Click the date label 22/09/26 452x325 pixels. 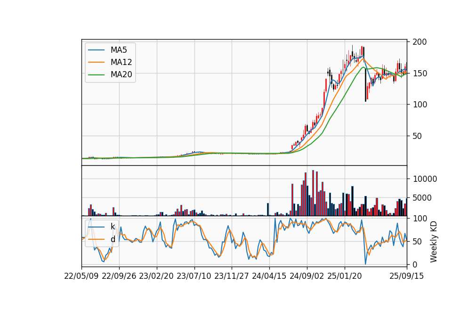coord(119,276)
